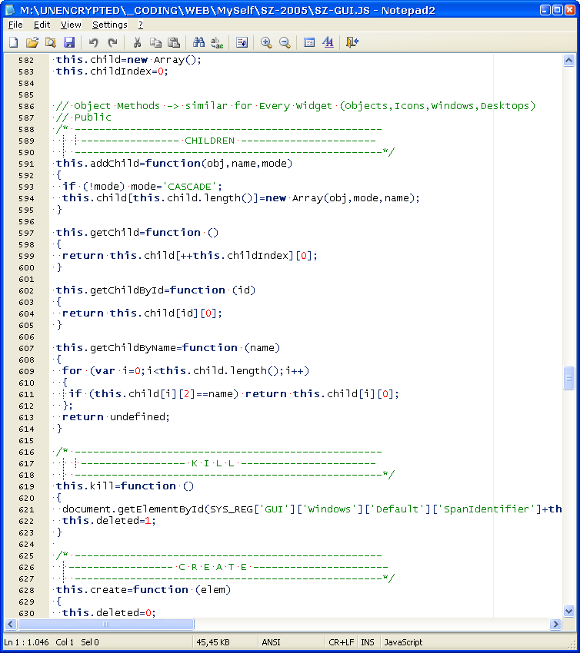Click line number 582 in margin
Screen dimensions: 580x653
click(x=26, y=61)
